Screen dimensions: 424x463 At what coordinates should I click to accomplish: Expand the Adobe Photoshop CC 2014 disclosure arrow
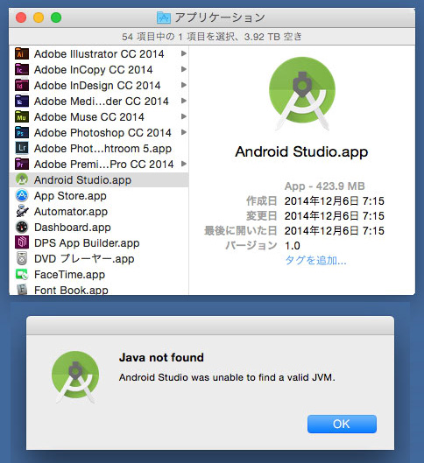(x=184, y=132)
